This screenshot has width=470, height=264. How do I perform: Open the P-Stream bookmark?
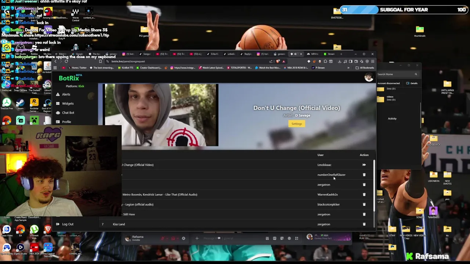click(x=318, y=67)
